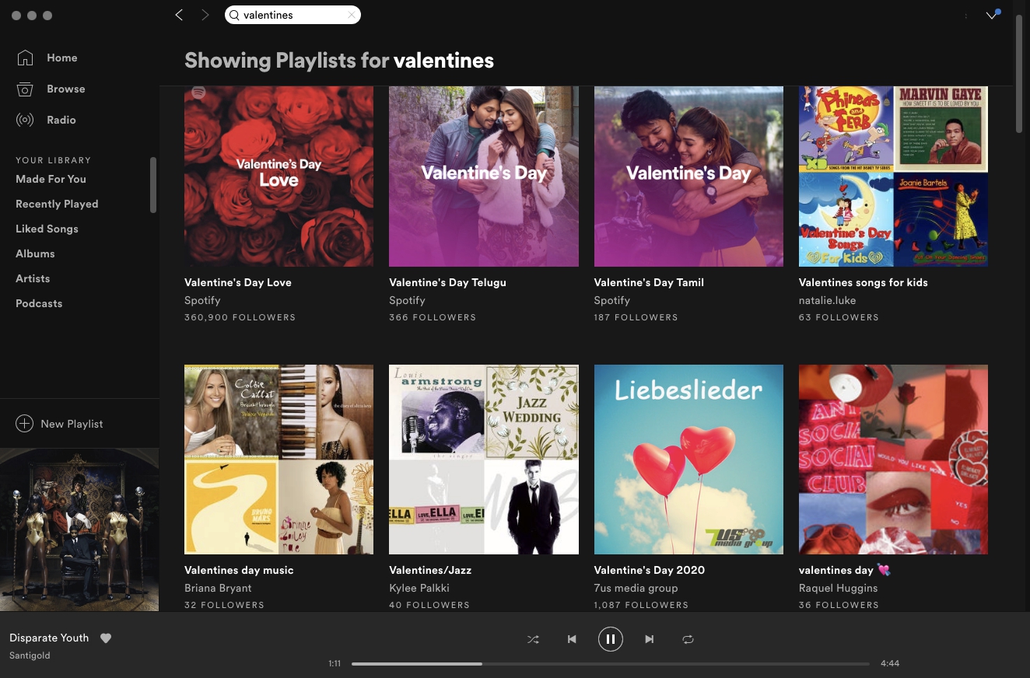This screenshot has width=1030, height=678.
Task: Click Valentines songs for kids title
Action: pos(864,282)
